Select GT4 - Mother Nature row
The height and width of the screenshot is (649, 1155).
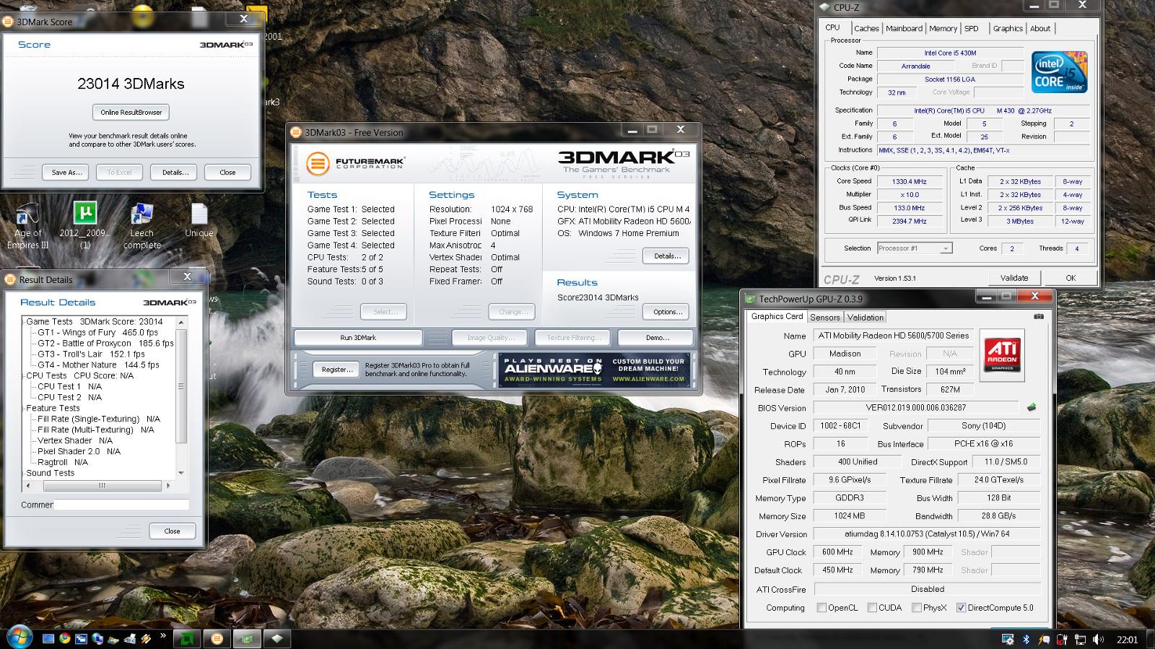98,365
